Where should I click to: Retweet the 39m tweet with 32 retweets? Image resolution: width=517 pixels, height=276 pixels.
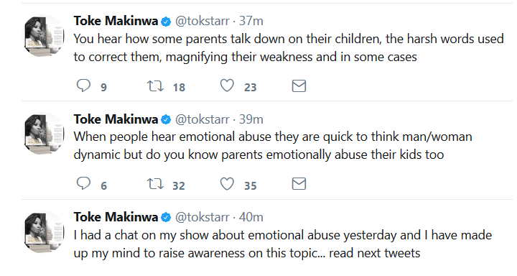(155, 184)
